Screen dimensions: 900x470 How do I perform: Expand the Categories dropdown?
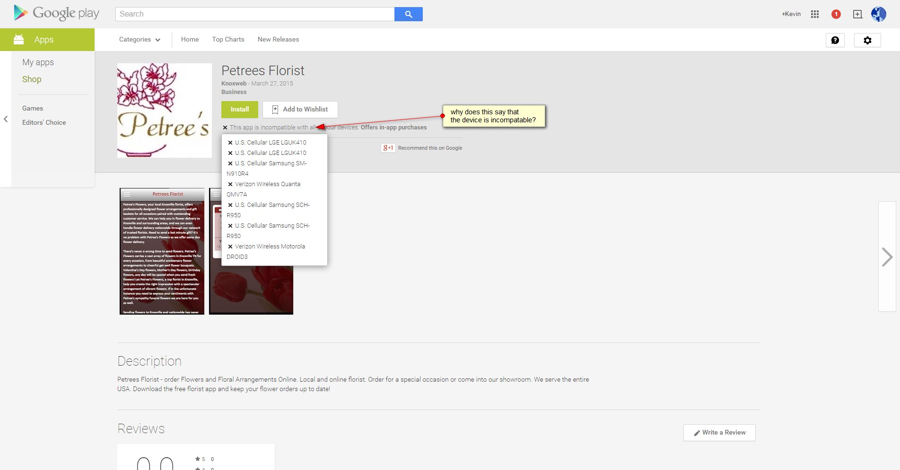pyautogui.click(x=140, y=40)
